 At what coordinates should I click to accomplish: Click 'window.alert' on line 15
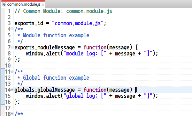(43, 96)
